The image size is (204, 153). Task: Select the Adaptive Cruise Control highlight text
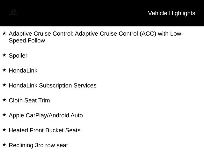[x=96, y=37]
